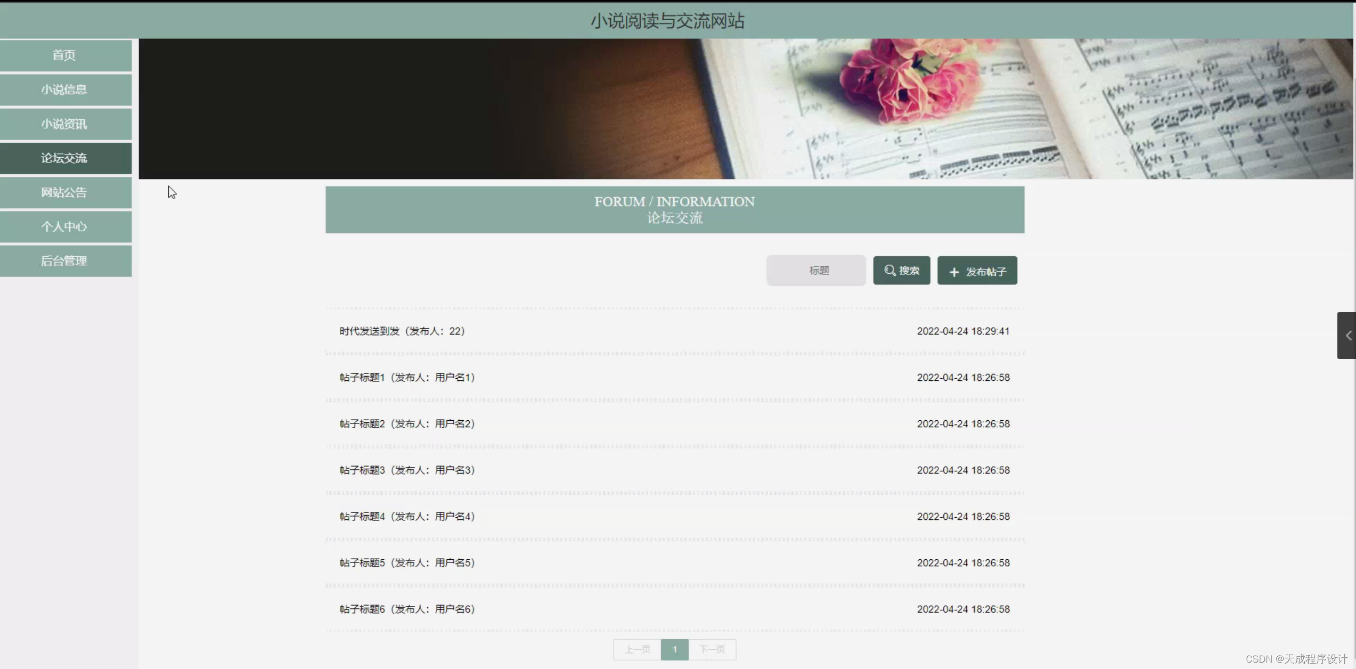Click the 搜索 button
Screen dimensions: 1356x669
[902, 271]
